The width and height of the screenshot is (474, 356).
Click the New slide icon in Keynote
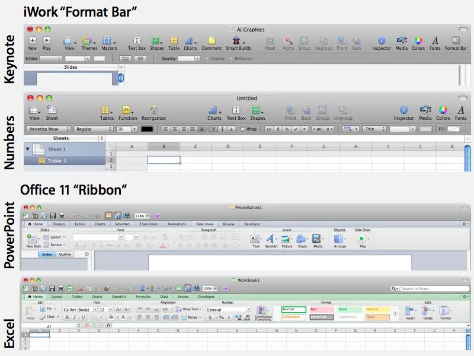[x=33, y=40]
